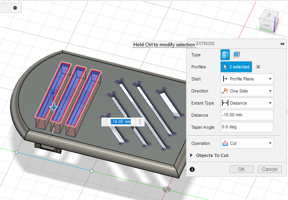Open the Extent Type 'Distance' dropdown

[x=247, y=103]
